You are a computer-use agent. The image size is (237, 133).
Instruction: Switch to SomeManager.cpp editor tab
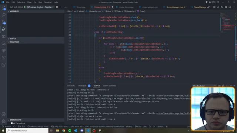[x=174, y=7]
